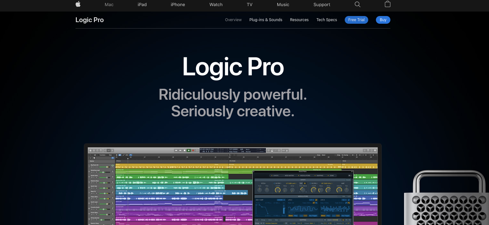Select the SYNTH tab in the Grand Piano plug-in
This screenshot has width=489, height=225.
(x=275, y=176)
